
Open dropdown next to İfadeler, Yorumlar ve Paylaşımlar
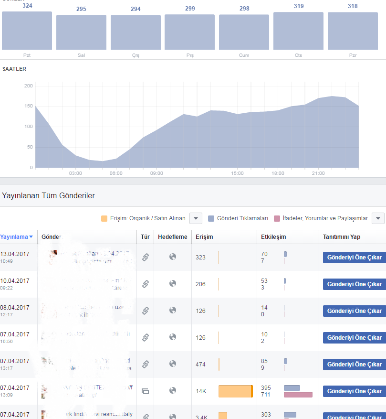[x=378, y=218]
